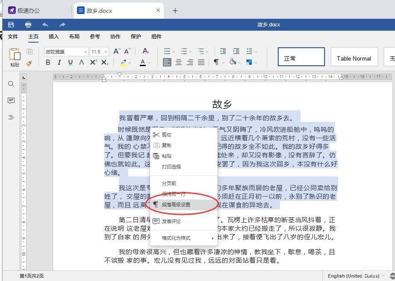Click the save document icon
Screen dimensions: 395x281
point(11,25)
